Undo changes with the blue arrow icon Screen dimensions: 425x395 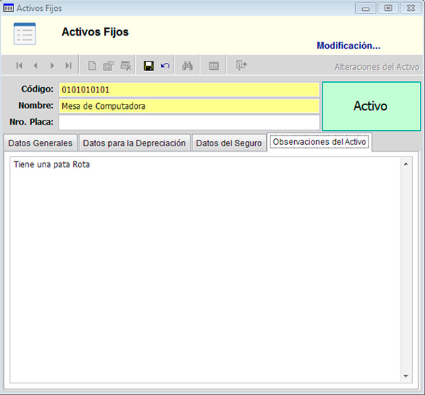(x=165, y=65)
